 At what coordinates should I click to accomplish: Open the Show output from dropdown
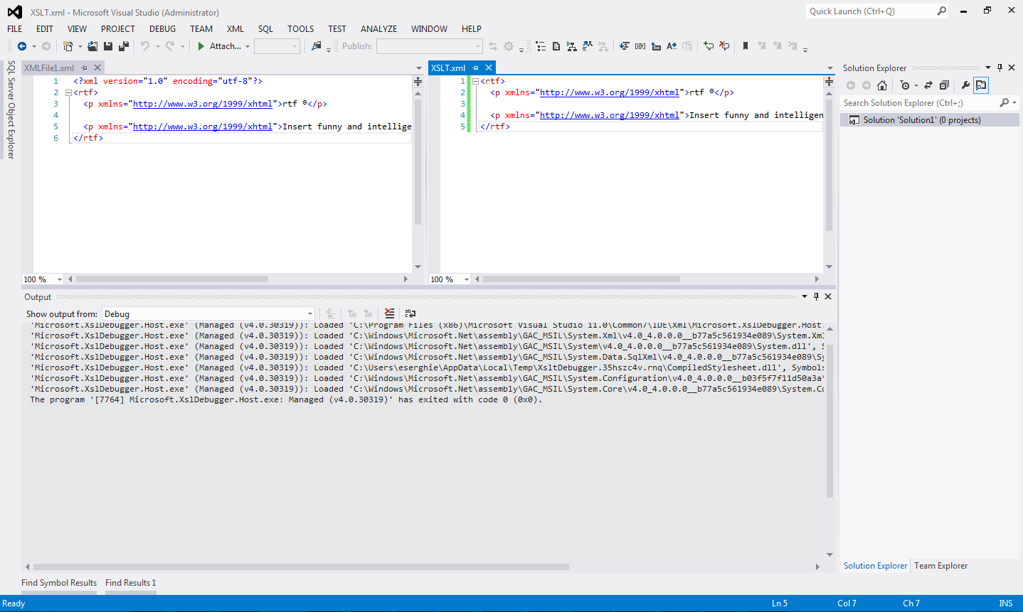[309, 313]
